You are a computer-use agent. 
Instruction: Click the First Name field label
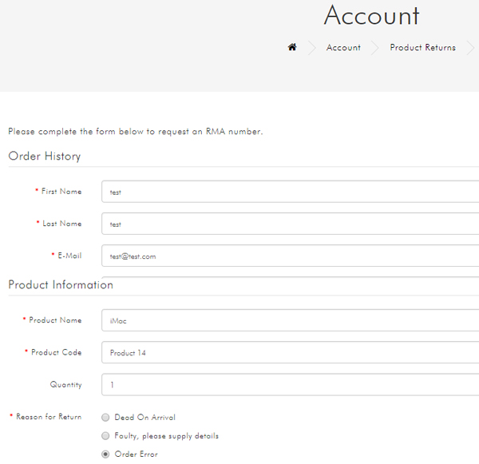[x=61, y=192]
